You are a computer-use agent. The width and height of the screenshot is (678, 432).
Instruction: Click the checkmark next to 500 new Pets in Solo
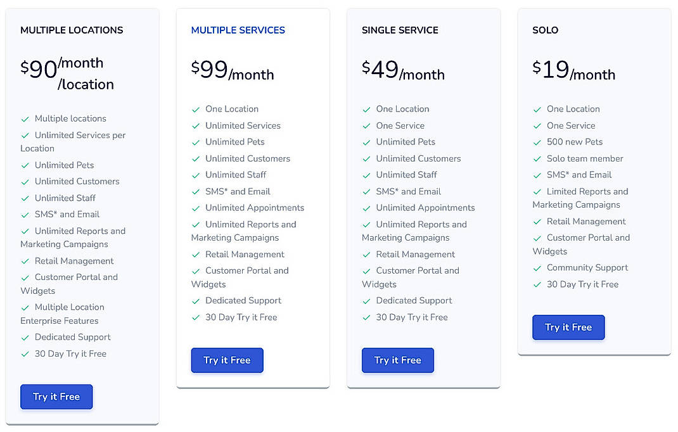[x=537, y=142]
